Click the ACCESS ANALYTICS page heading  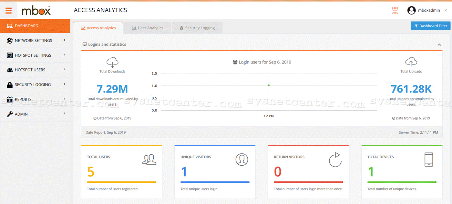[x=100, y=10]
